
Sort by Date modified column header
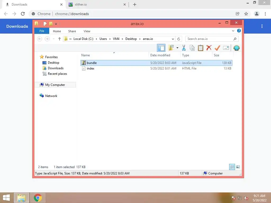click(164, 55)
